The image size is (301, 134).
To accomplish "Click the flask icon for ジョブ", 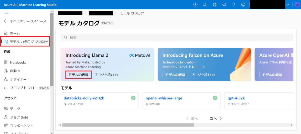I will tap(6, 117).
